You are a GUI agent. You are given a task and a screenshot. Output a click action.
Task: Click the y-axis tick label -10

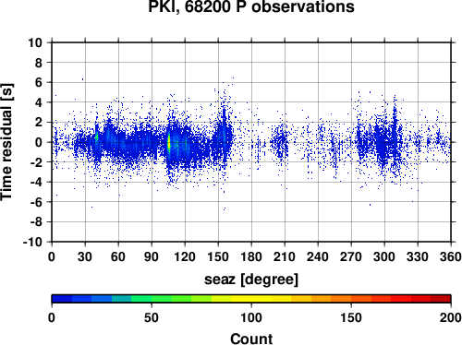pyautogui.click(x=32, y=242)
